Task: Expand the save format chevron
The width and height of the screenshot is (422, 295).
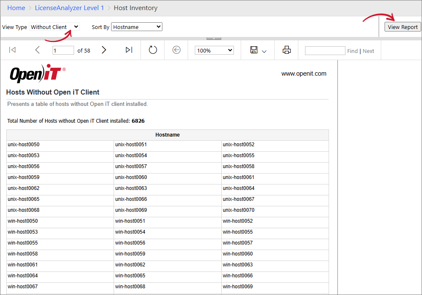Action: pyautogui.click(x=264, y=51)
